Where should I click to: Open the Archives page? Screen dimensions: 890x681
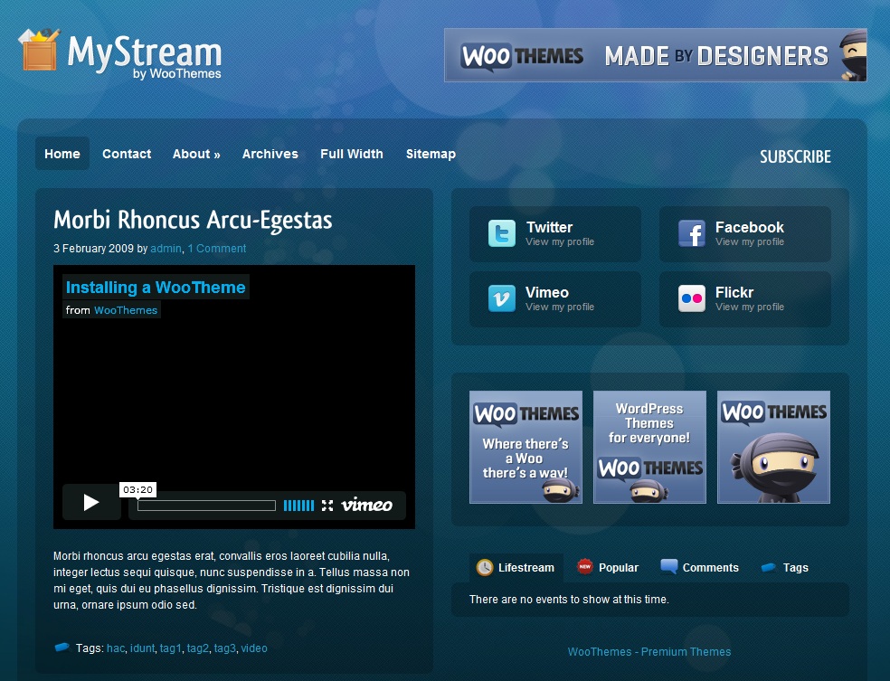coord(270,154)
